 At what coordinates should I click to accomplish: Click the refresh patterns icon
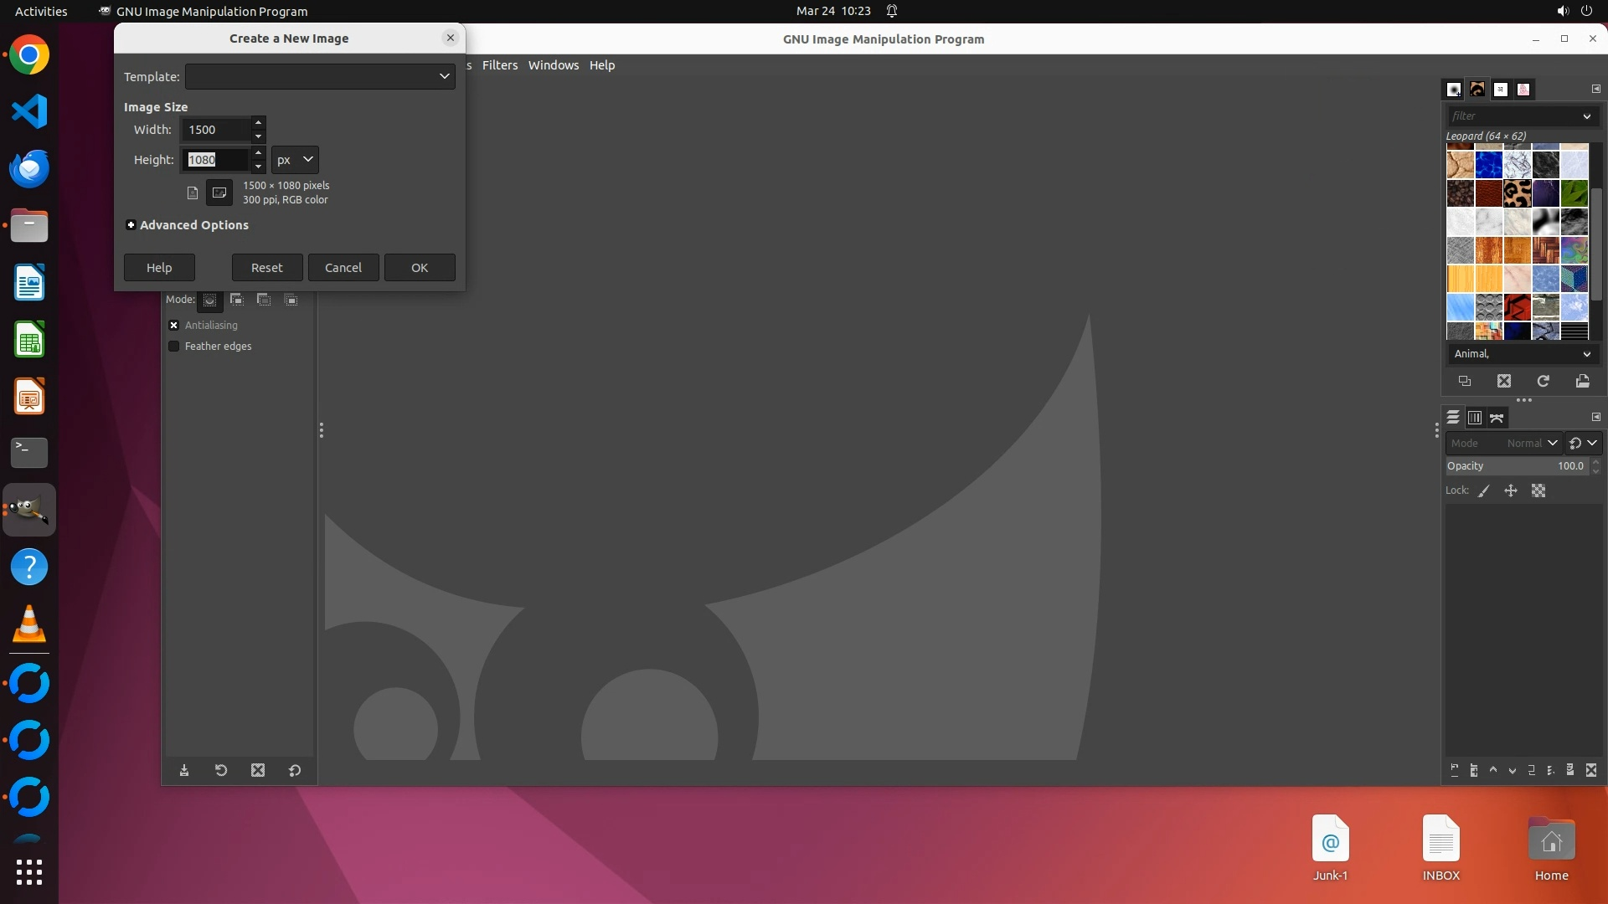click(x=1544, y=381)
